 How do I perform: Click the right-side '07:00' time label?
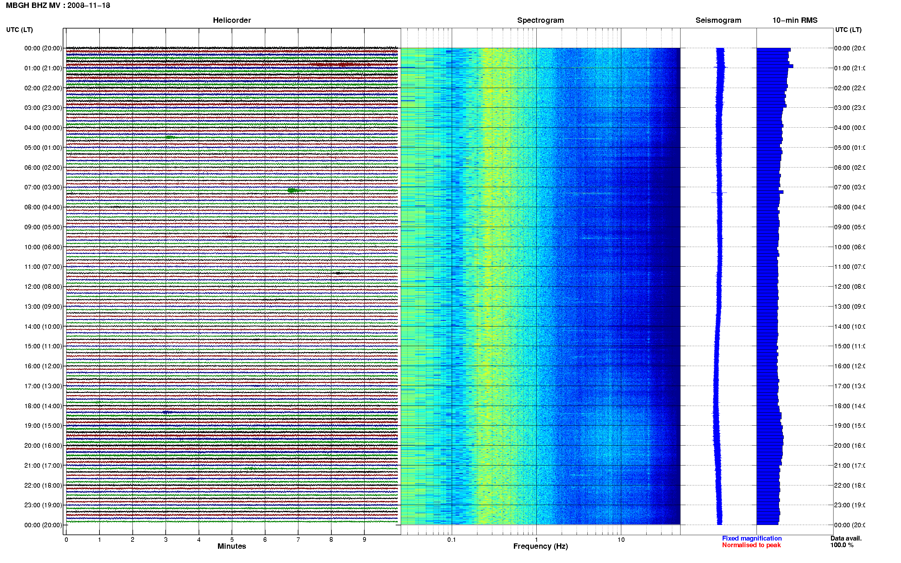(849, 187)
